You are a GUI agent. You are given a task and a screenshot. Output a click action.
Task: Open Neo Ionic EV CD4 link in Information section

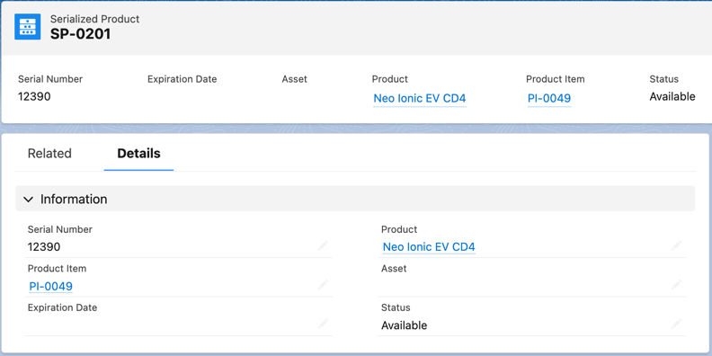tap(429, 247)
